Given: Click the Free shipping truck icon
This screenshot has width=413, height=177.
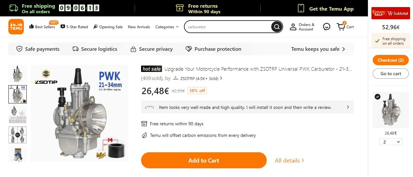Looking at the screenshot, I should tap(14, 8).
